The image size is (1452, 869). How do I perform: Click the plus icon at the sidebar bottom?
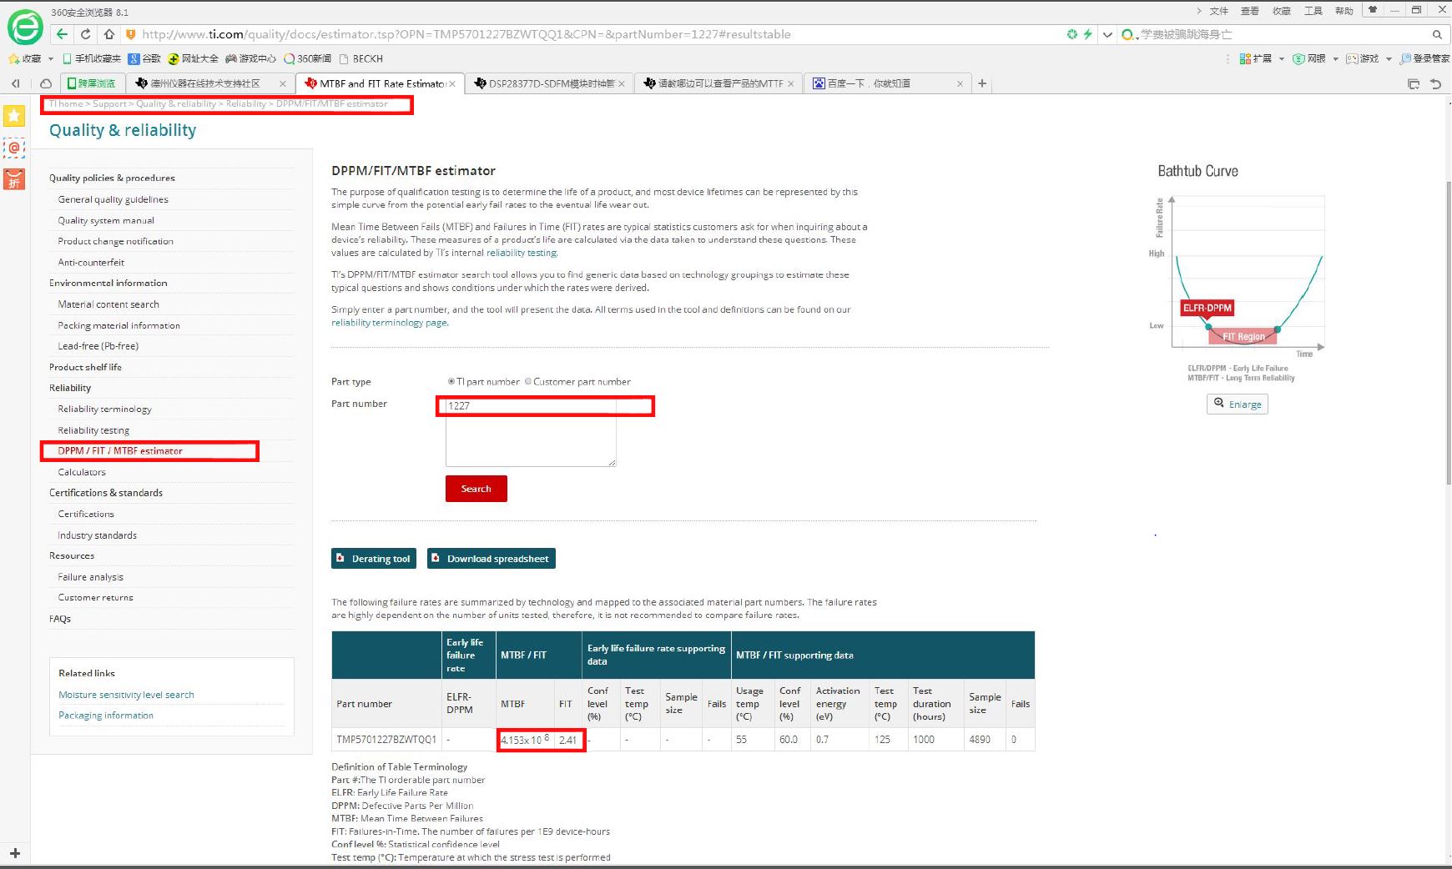coord(14,853)
